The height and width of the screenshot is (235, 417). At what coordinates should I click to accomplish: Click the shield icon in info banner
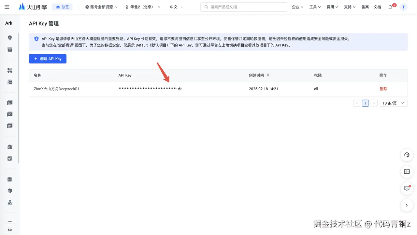36,39
